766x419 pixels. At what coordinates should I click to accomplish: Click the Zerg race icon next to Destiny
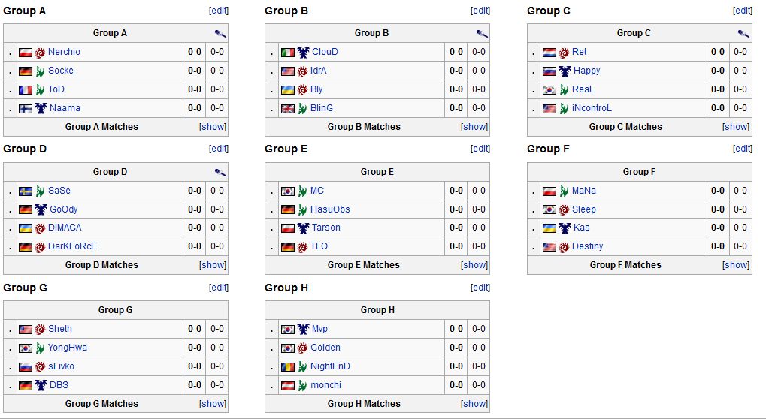pos(564,247)
